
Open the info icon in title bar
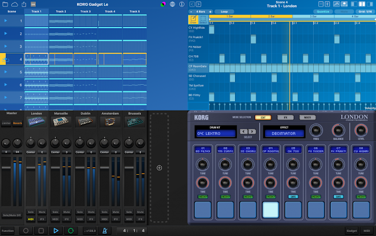[182, 4]
